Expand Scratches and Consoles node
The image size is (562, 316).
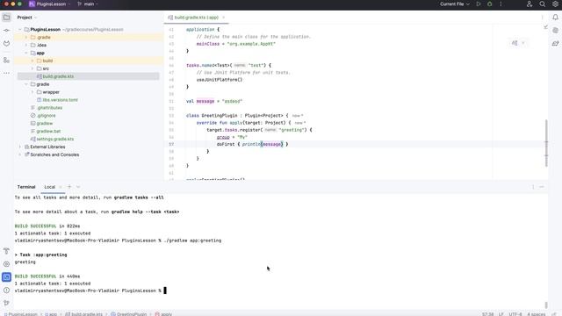coord(20,154)
